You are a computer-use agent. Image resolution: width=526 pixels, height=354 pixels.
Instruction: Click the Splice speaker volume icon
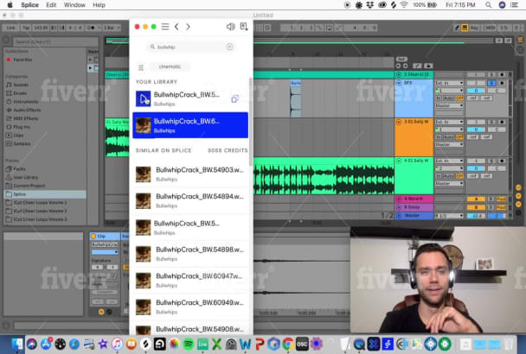click(x=230, y=27)
